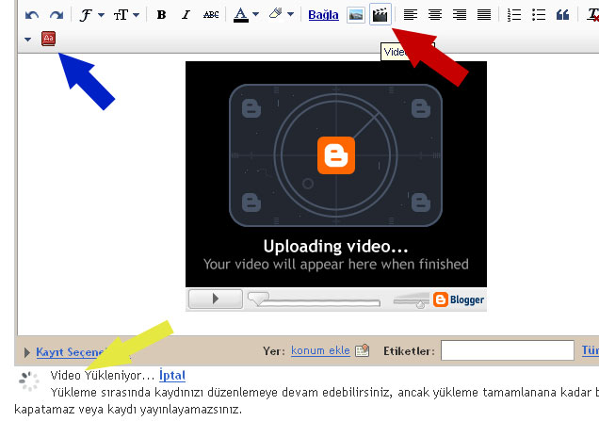The image size is (599, 421).
Task: Click the video player play button
Action: [x=216, y=299]
